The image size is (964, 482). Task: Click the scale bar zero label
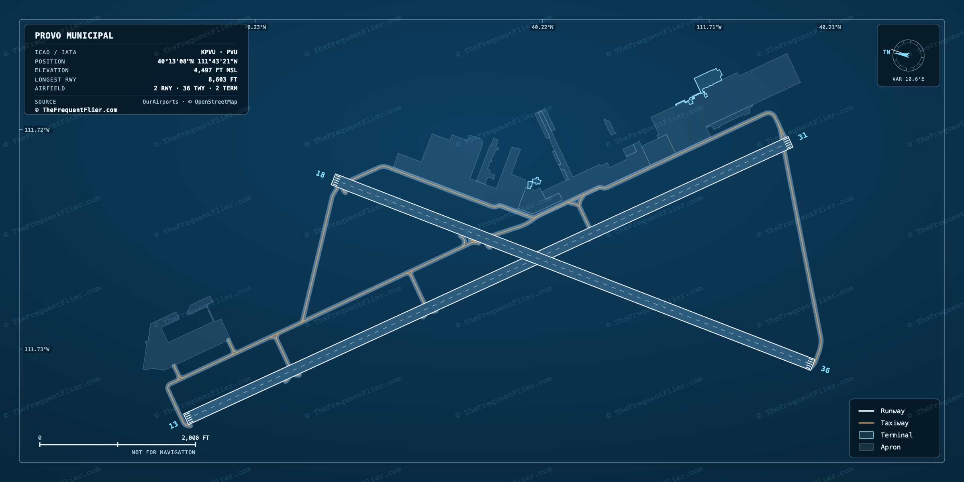[39, 438]
